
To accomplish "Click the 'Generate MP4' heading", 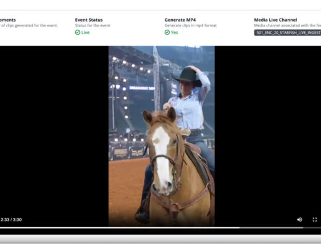I will 180,20.
